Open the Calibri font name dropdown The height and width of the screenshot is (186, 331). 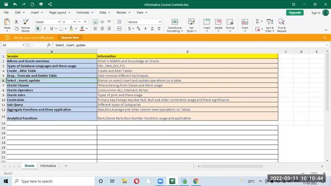click(59, 22)
